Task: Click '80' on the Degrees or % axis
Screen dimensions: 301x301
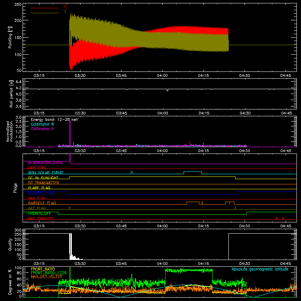Action: 19,273
